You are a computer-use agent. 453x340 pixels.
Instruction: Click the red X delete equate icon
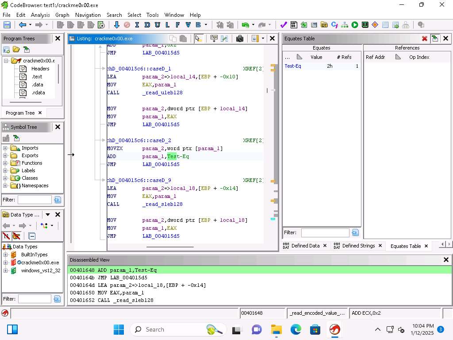pos(424,39)
